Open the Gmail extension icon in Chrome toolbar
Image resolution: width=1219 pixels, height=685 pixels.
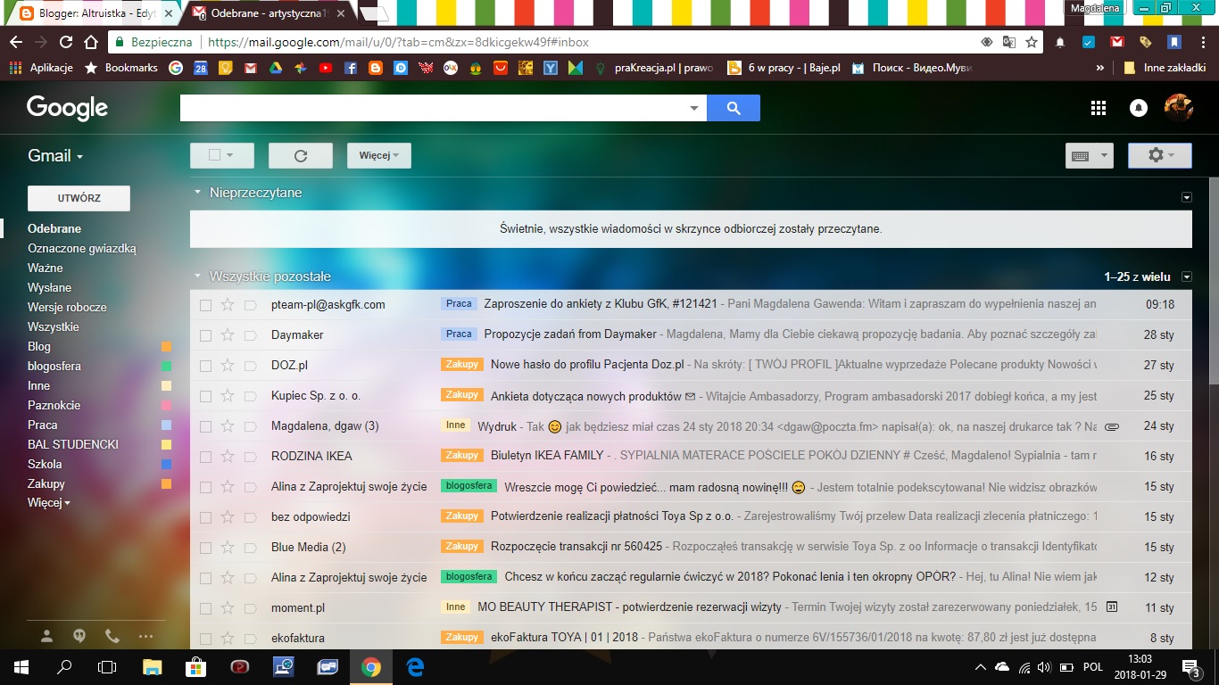click(1116, 42)
